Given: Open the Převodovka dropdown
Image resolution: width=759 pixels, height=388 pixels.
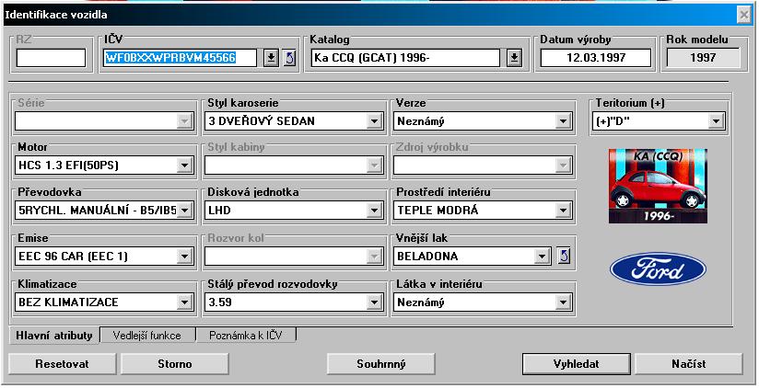Looking at the screenshot, I should [x=184, y=211].
